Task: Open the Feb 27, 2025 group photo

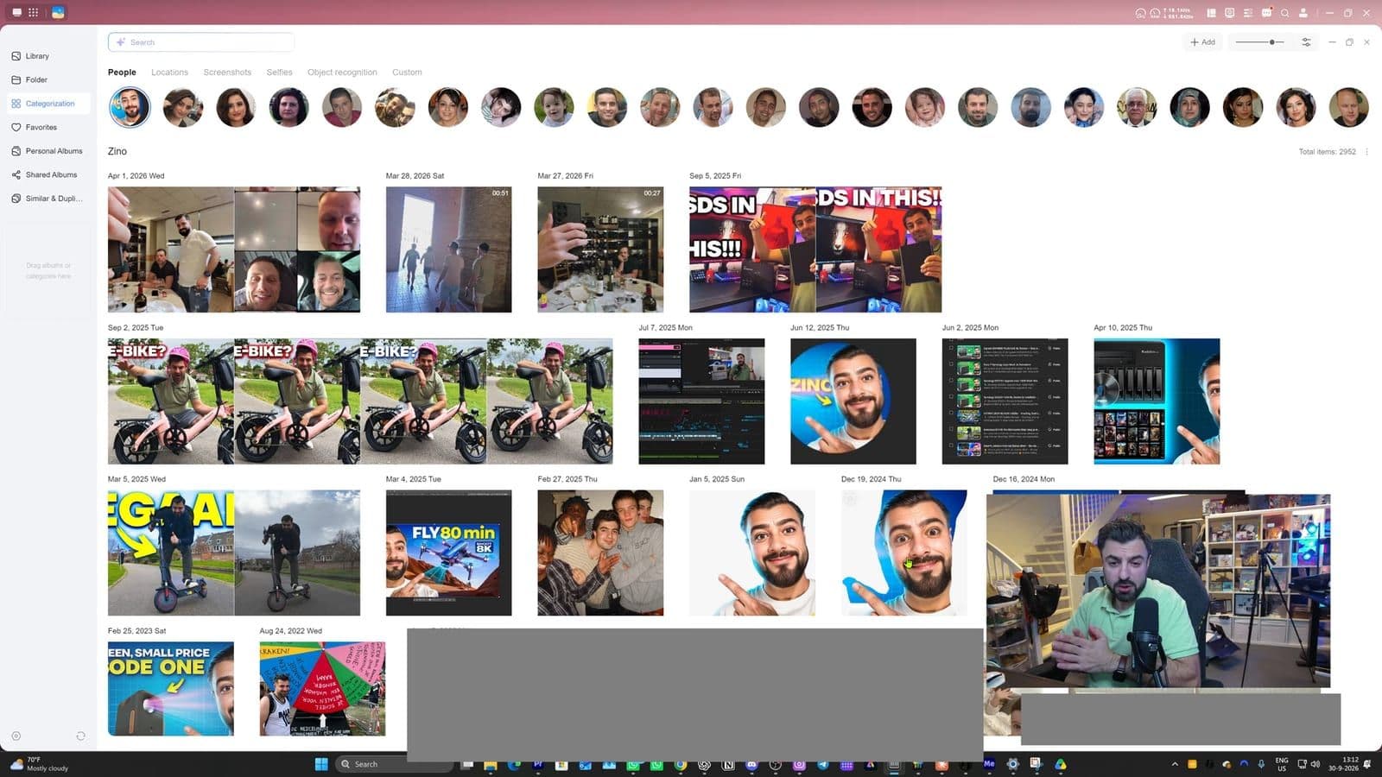Action: 600,553
